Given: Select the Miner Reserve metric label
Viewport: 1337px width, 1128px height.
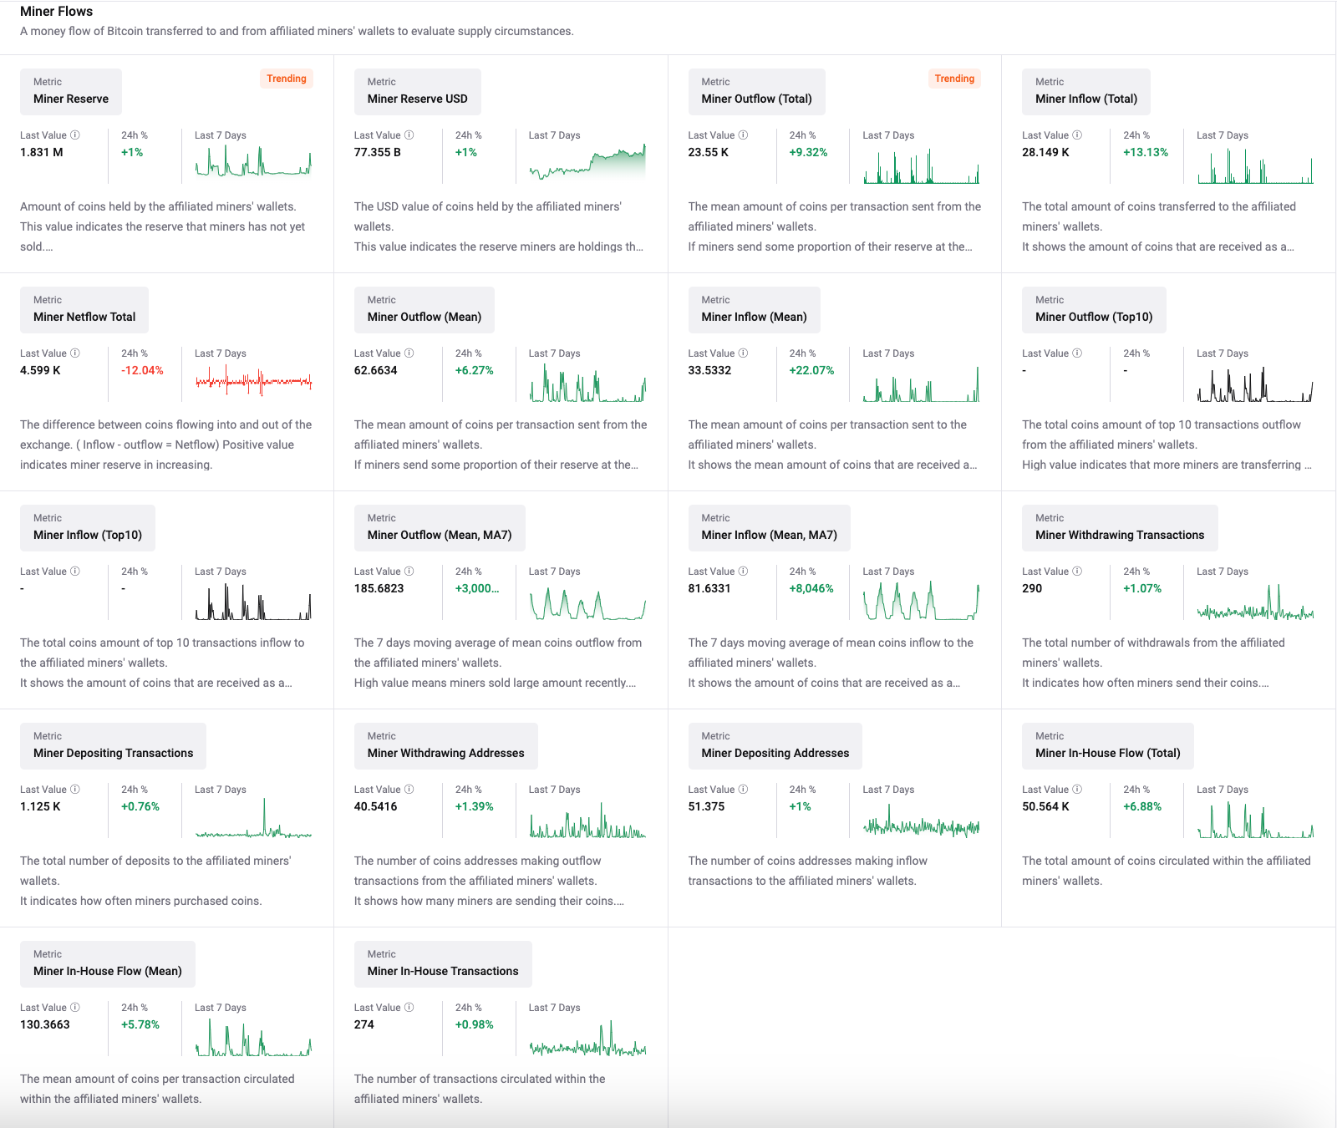Looking at the screenshot, I should tap(70, 98).
